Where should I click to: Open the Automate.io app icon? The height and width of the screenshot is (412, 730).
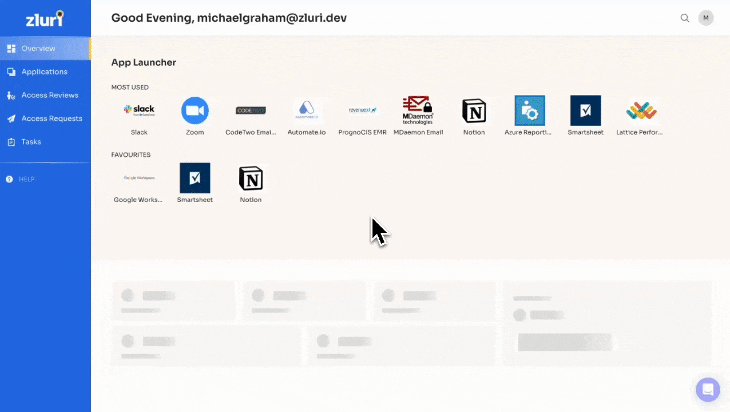[307, 110]
